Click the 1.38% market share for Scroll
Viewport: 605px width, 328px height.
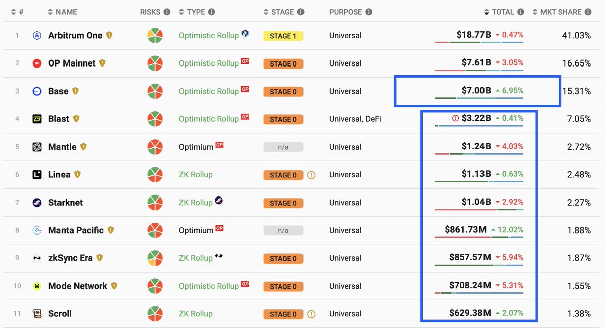[x=579, y=313]
